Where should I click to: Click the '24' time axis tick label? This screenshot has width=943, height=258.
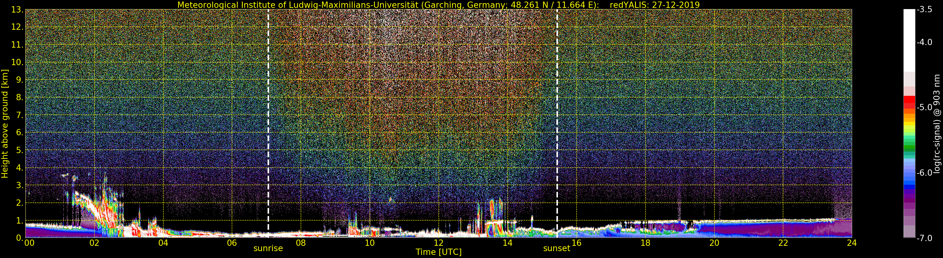point(852,243)
